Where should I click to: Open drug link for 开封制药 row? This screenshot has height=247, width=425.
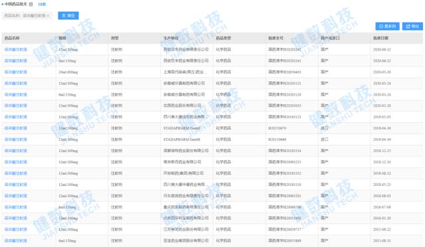tap(16, 173)
